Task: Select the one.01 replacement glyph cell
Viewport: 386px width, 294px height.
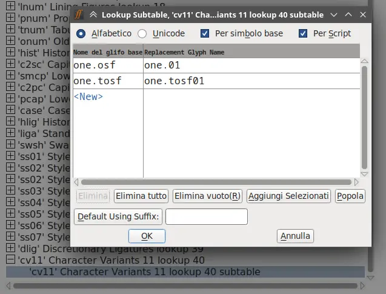Action: tap(251, 65)
